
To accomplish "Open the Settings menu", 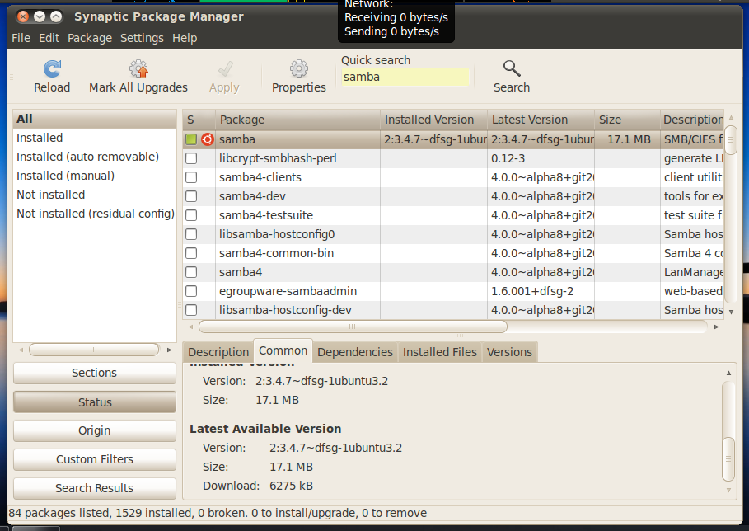I will (x=142, y=38).
